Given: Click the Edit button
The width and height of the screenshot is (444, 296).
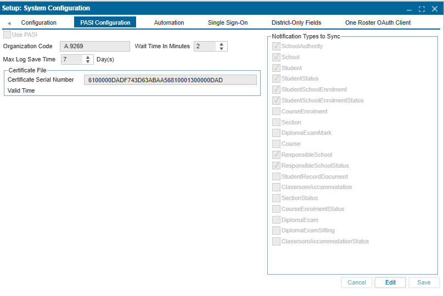Looking at the screenshot, I should pos(390,282).
